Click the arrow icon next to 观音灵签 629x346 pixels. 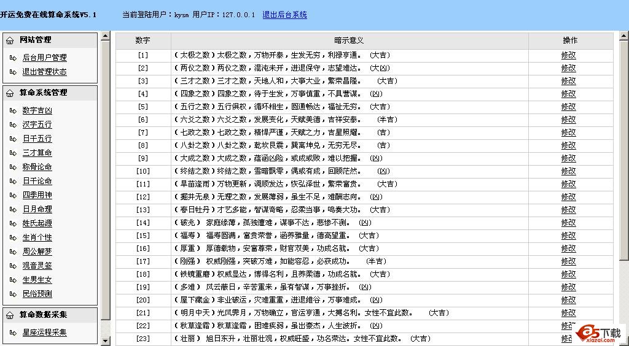14,266
